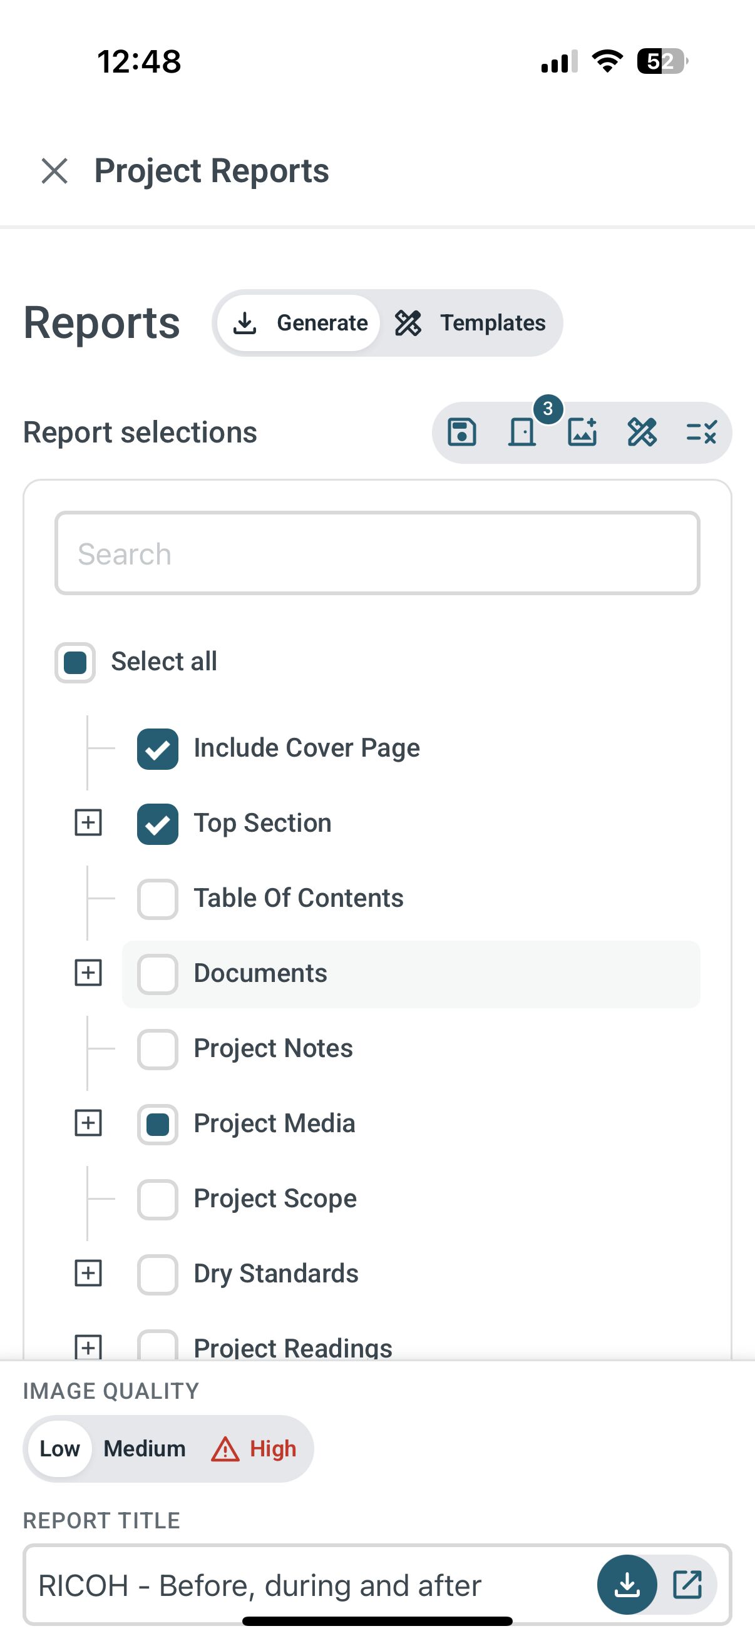Toggle the Select all checkbox
755x1641 pixels.
[x=75, y=663]
